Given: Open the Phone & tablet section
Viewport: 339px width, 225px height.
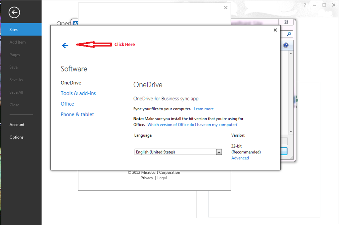Looking at the screenshot, I should [x=77, y=114].
